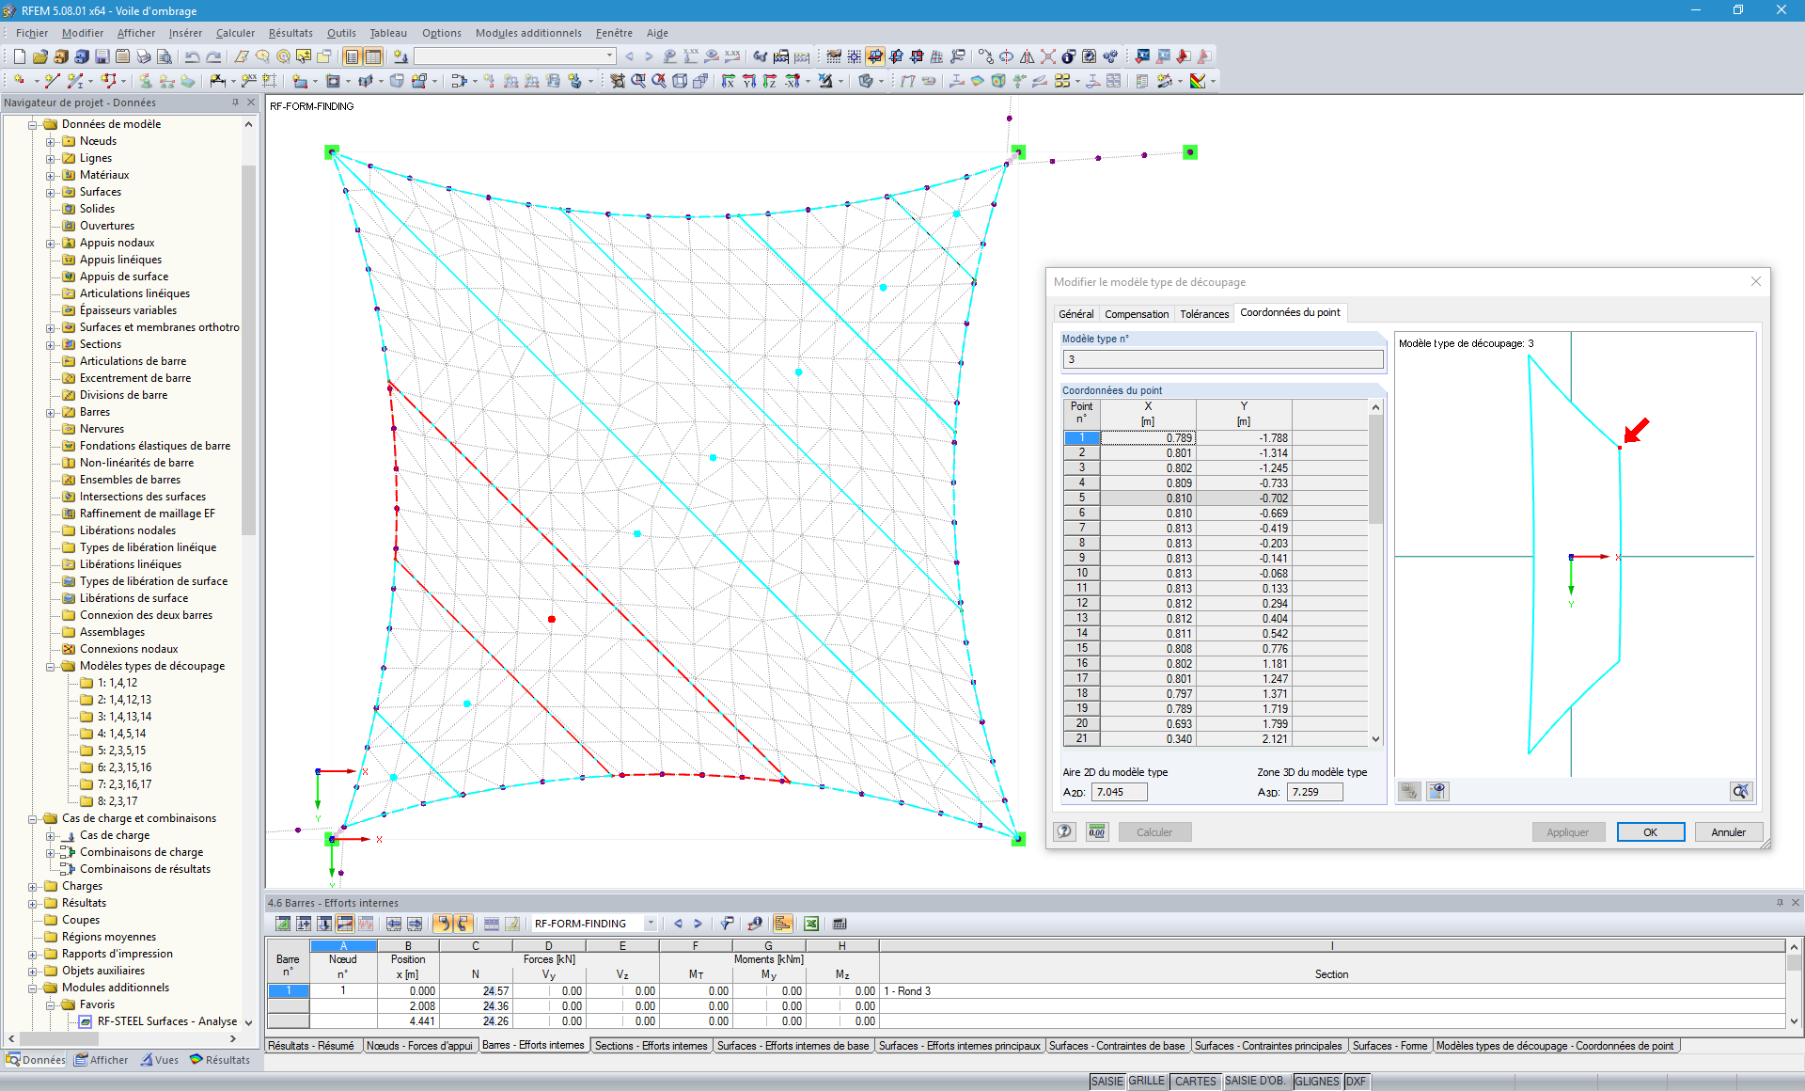This screenshot has width=1805, height=1091.
Task: Select the Print icon in the toolbar
Action: point(143,56)
